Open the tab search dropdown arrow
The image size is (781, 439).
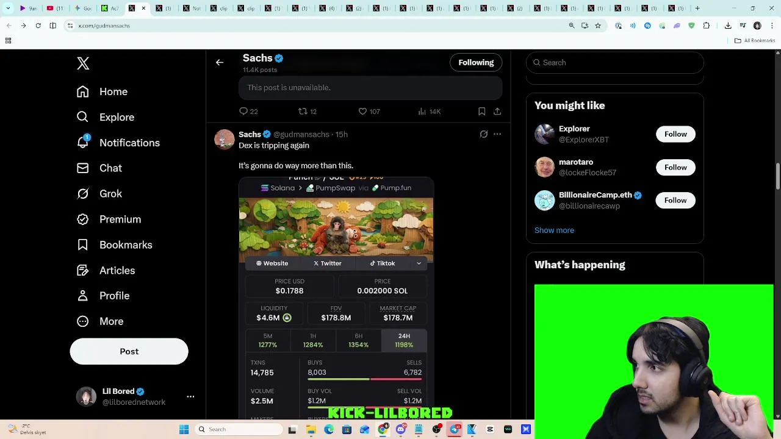[8, 9]
